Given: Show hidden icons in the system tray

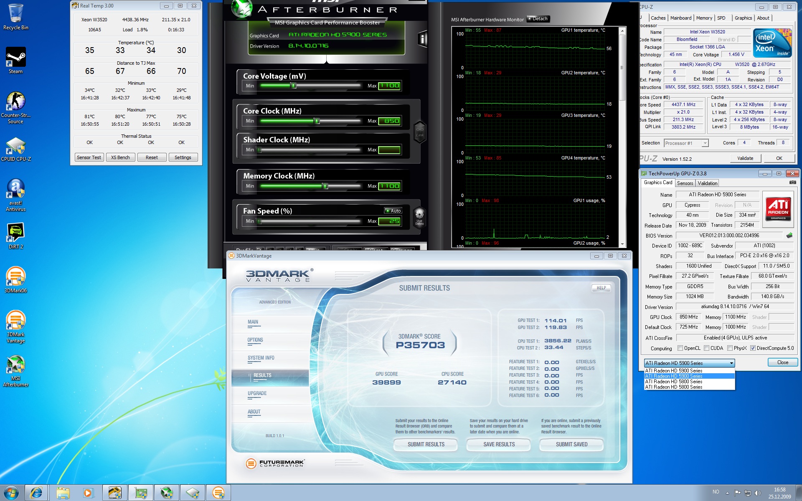Looking at the screenshot, I should (x=727, y=493).
